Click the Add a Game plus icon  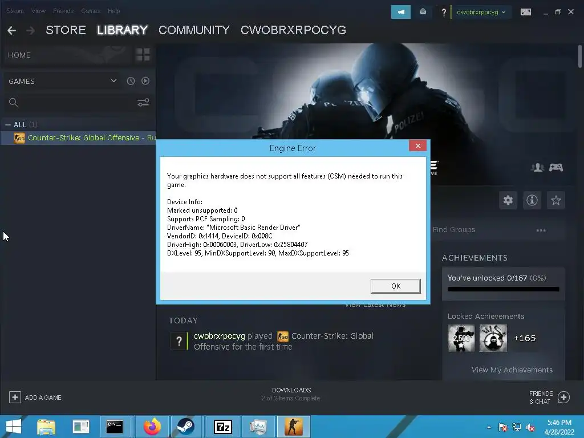tap(15, 397)
